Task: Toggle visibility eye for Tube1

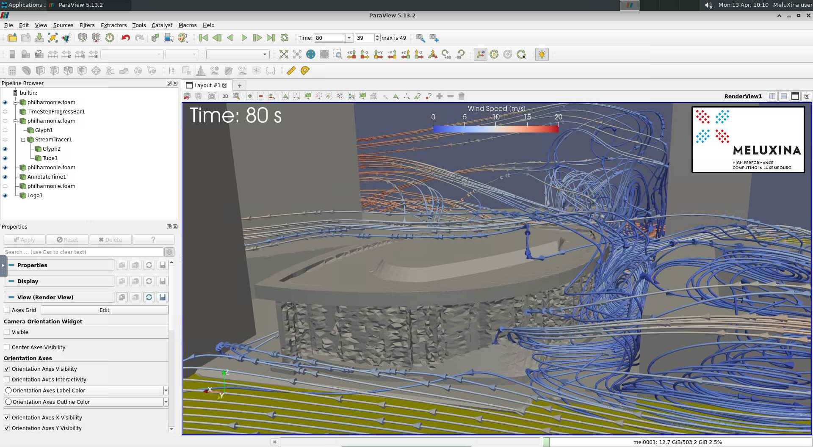Action: coord(5,158)
